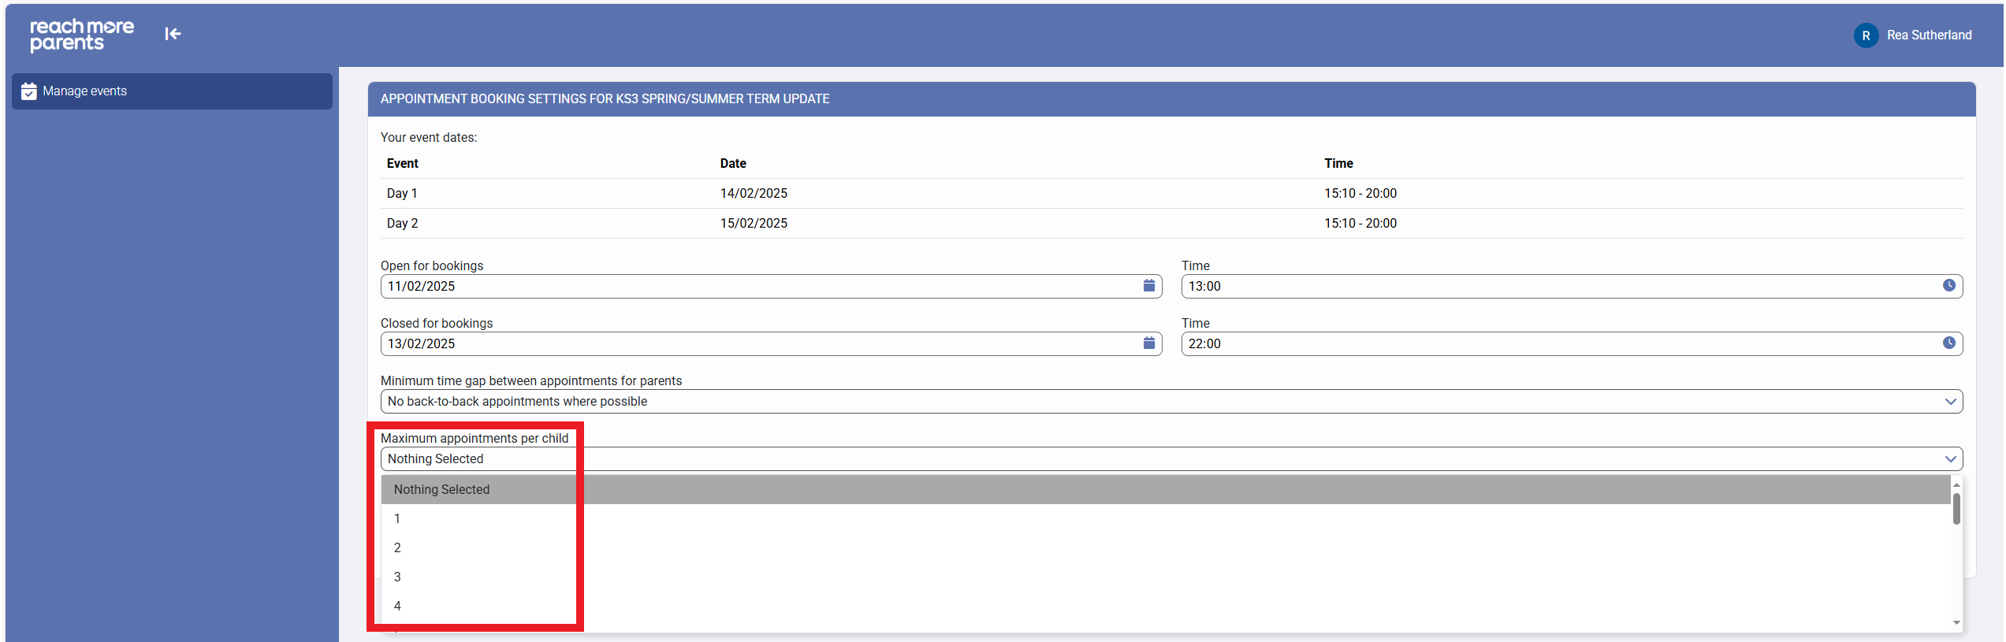Select option 1 in appointments list

[397, 519]
